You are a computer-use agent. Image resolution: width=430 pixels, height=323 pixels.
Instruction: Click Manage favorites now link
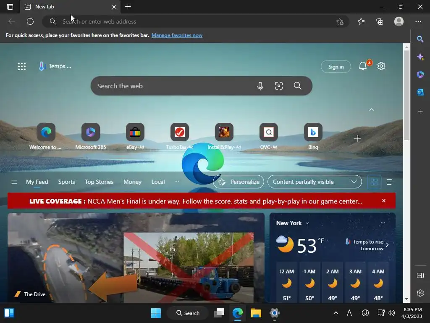coord(177,35)
